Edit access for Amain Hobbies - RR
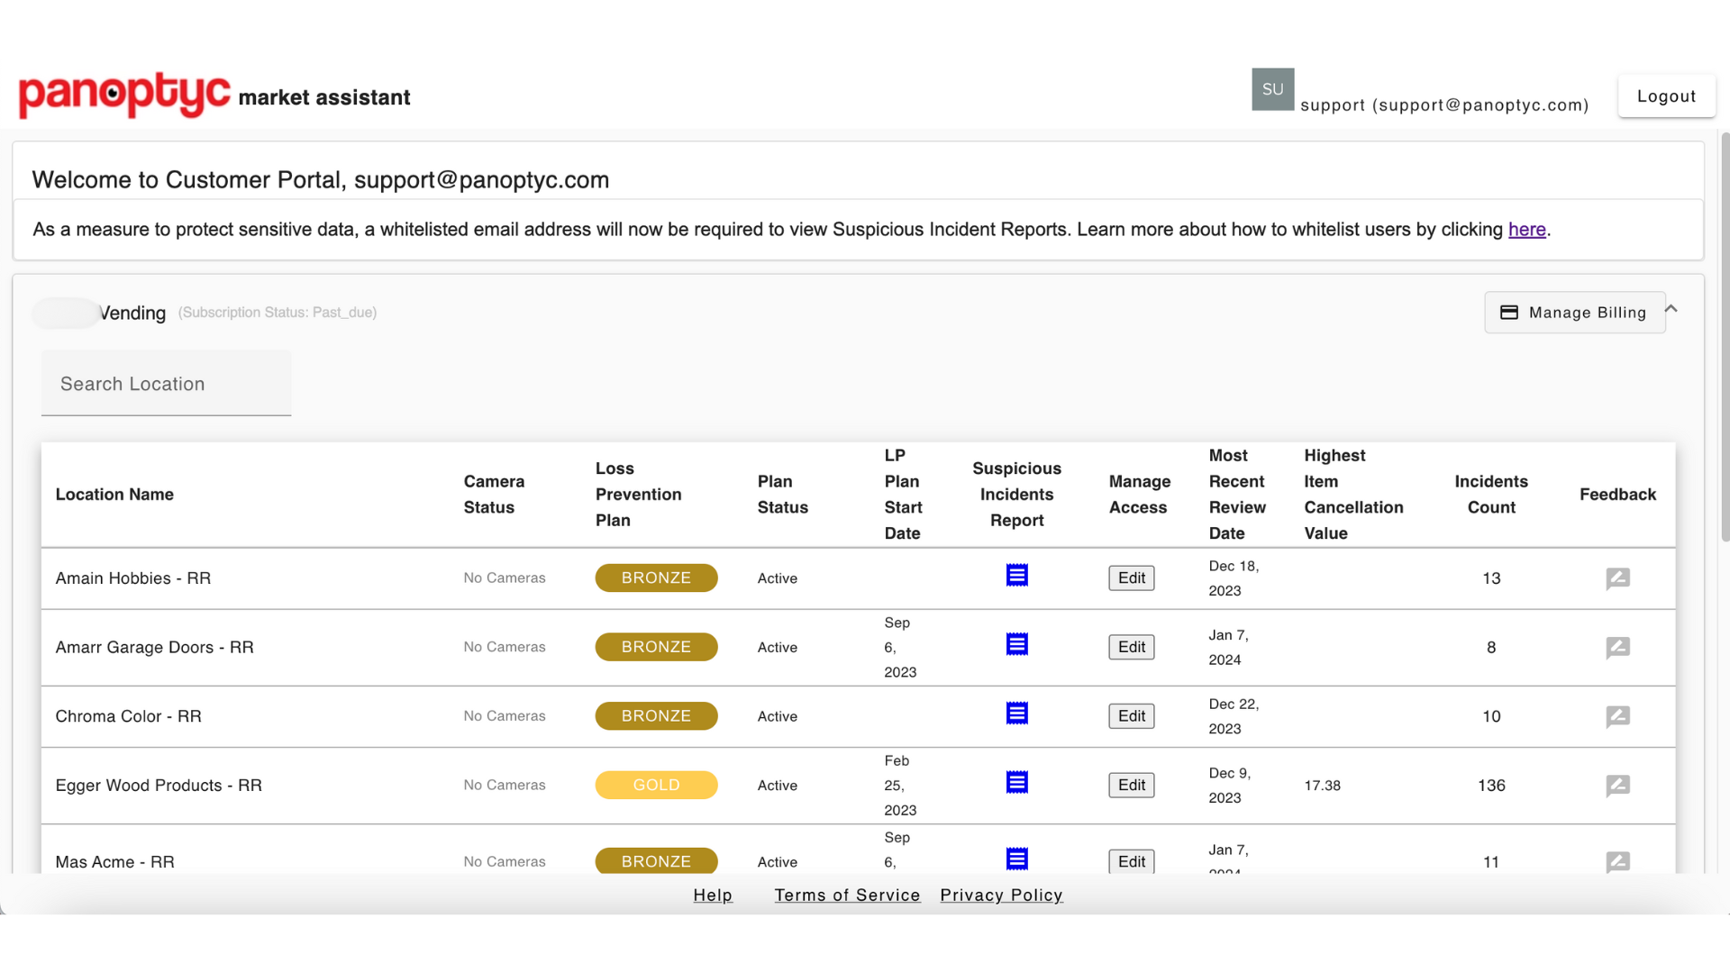This screenshot has height=973, width=1730. point(1131,578)
